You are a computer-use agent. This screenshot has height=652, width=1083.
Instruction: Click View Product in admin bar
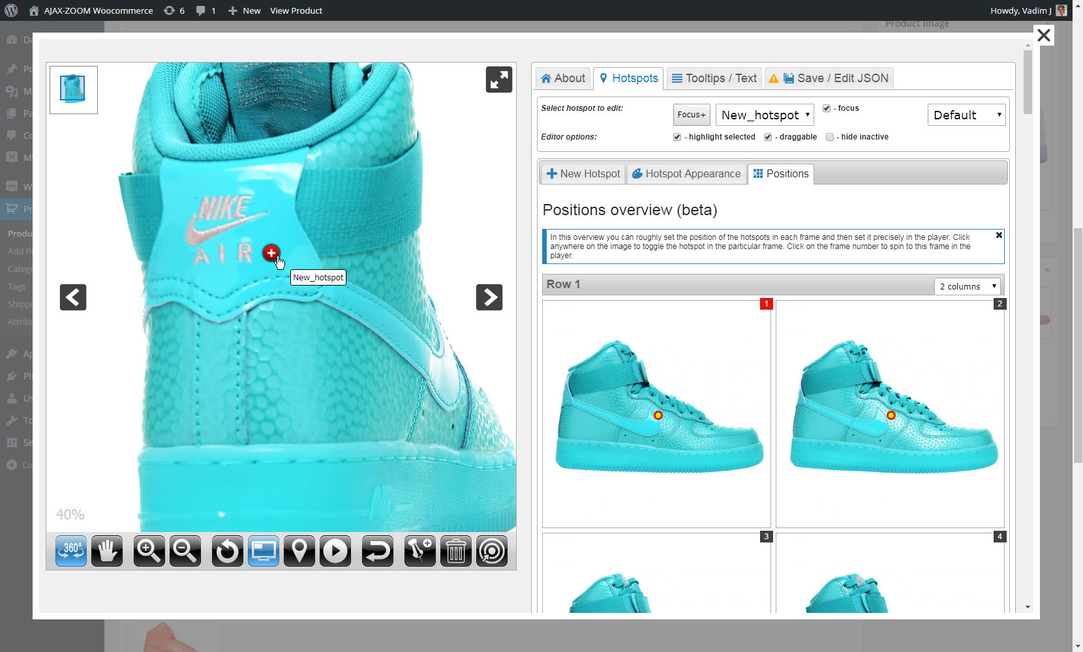click(296, 10)
